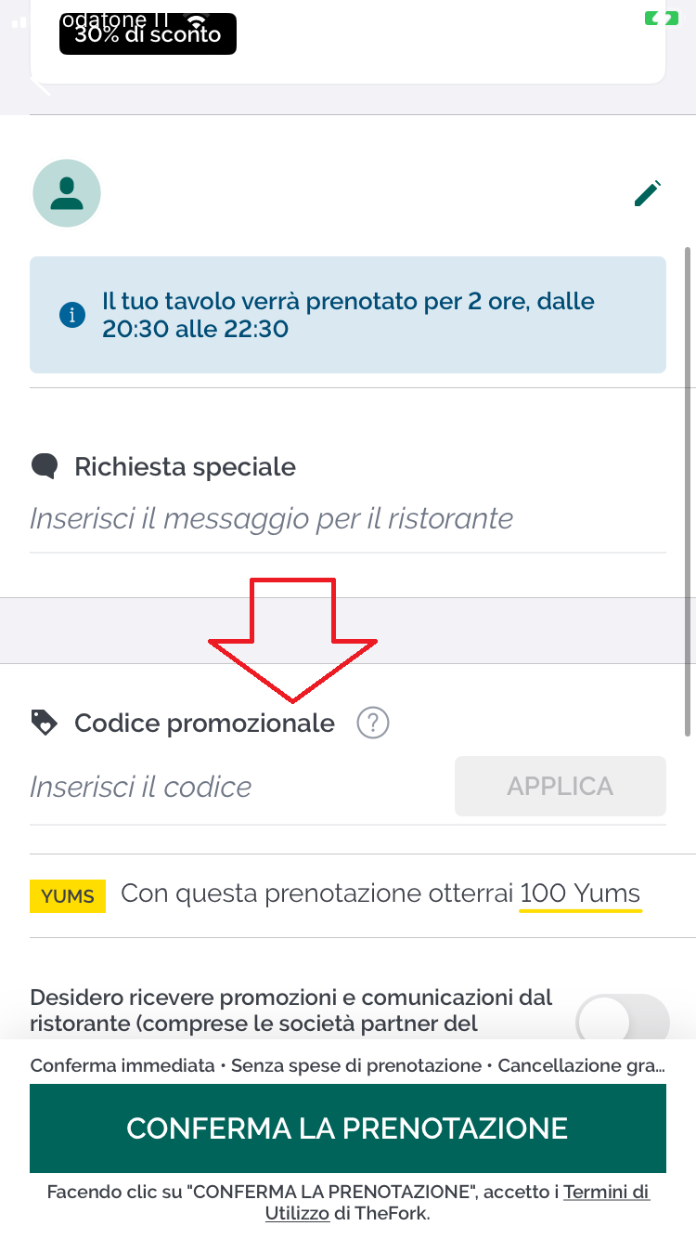Tap the yellow YUMS badge
The width and height of the screenshot is (696, 1239).
click(68, 896)
